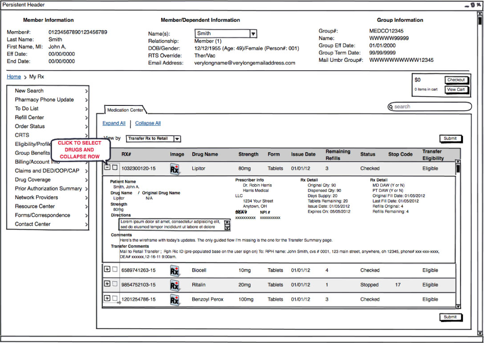Viewport: 484px width, 343px height.
Task: Open the Benzoyl Perox Rx image icon
Action: click(x=175, y=300)
